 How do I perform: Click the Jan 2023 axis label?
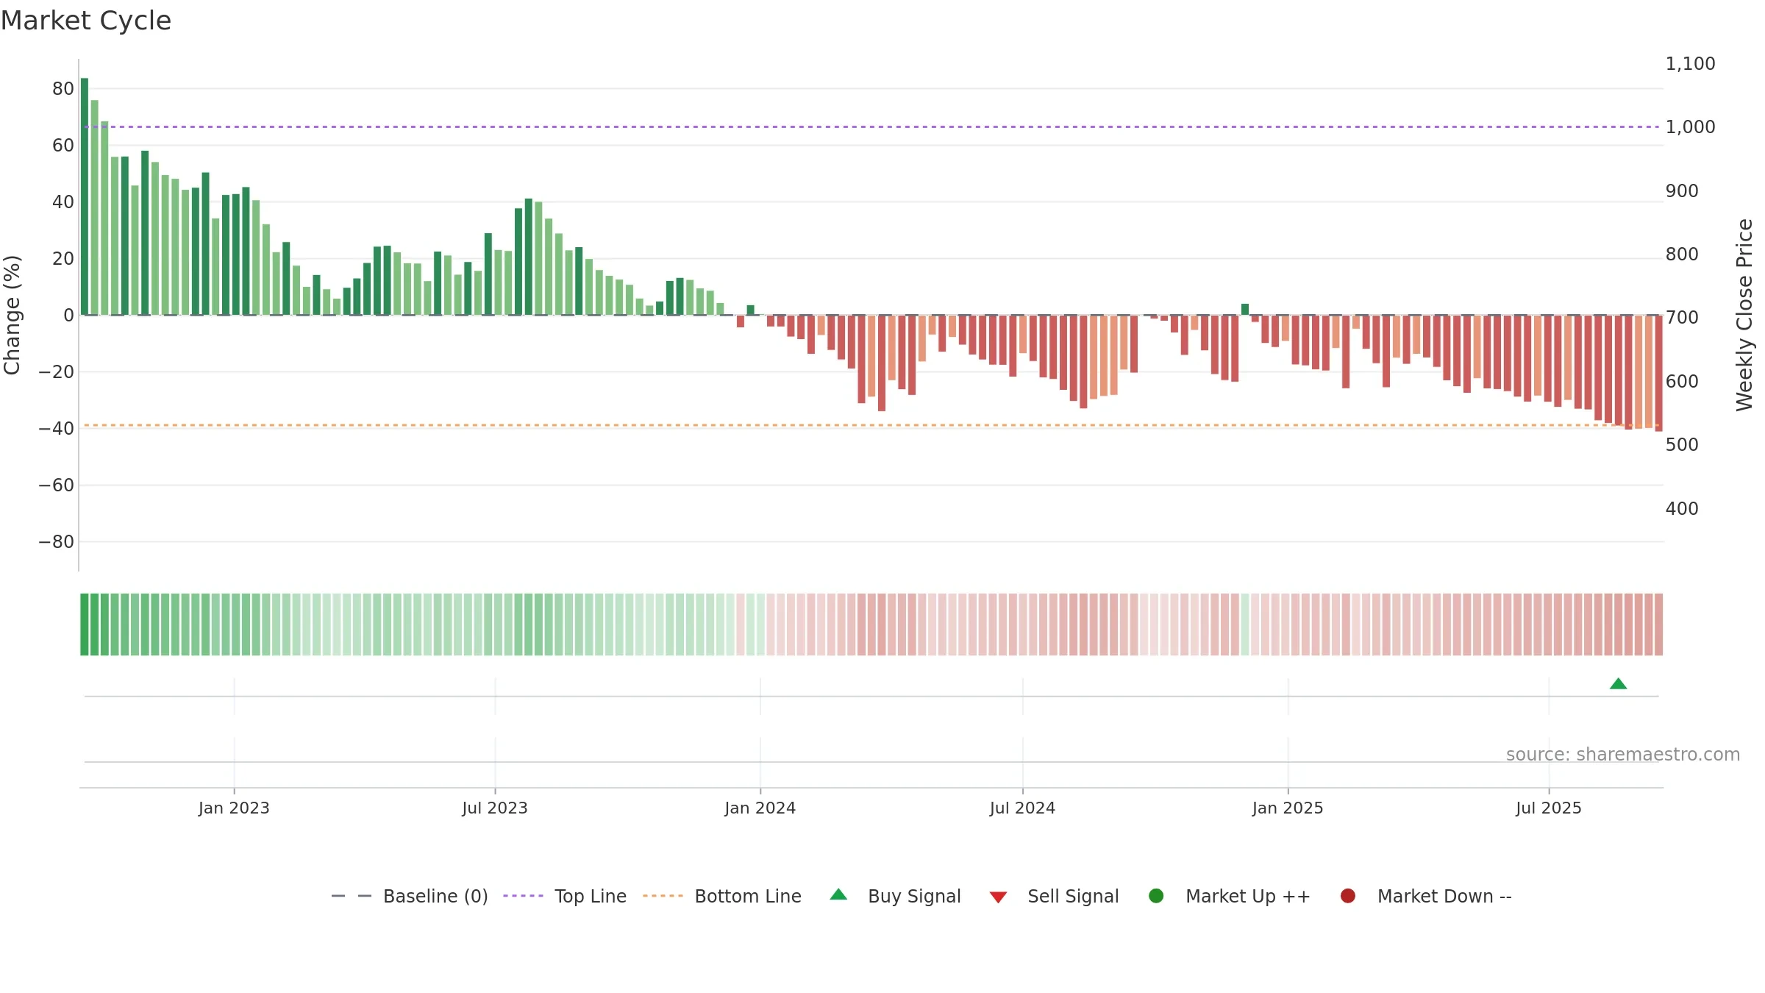coord(234,808)
